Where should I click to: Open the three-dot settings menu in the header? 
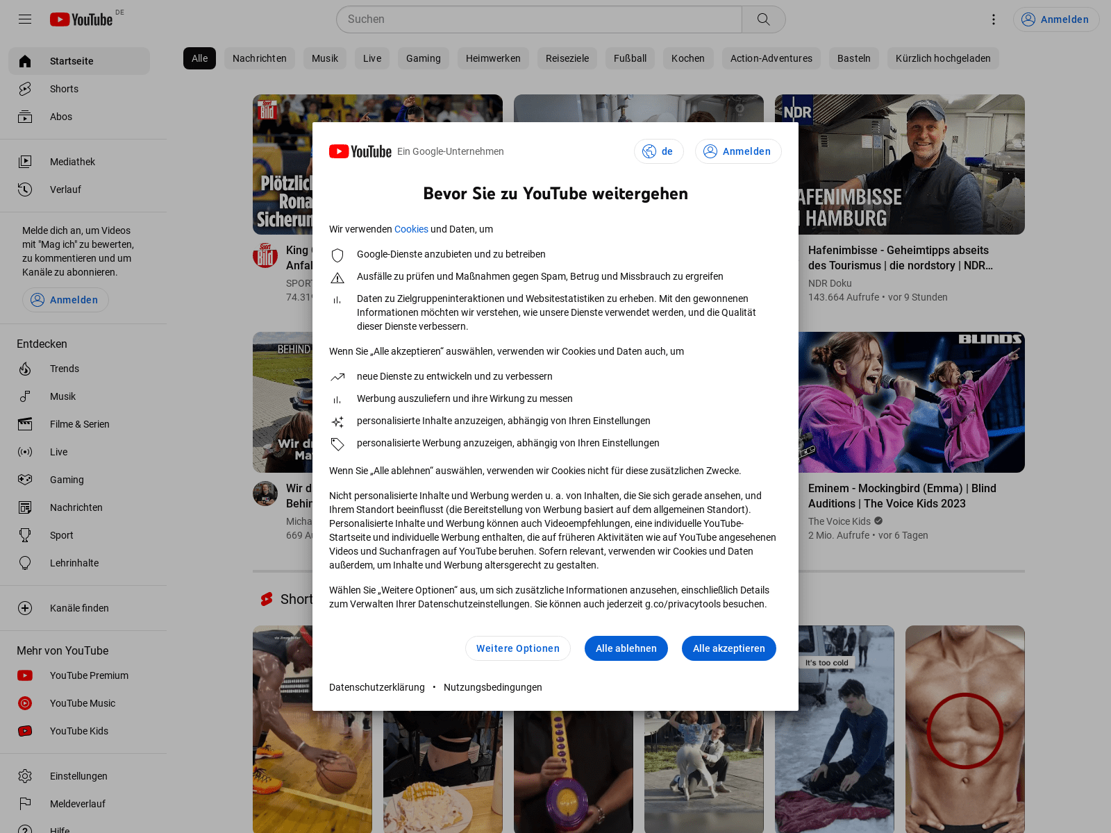pyautogui.click(x=994, y=19)
